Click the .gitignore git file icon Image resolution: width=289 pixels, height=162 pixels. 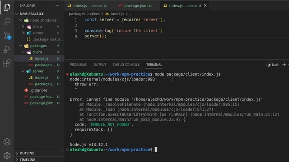point(26,90)
